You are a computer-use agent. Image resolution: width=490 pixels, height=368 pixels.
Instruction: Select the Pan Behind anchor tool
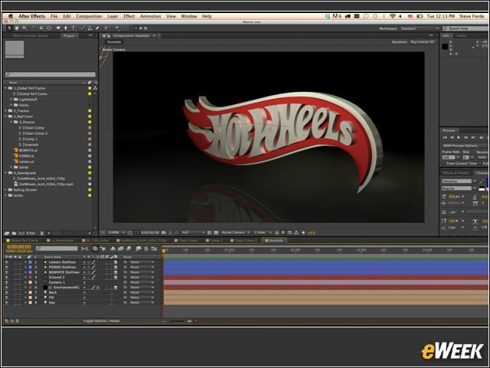coord(49,28)
